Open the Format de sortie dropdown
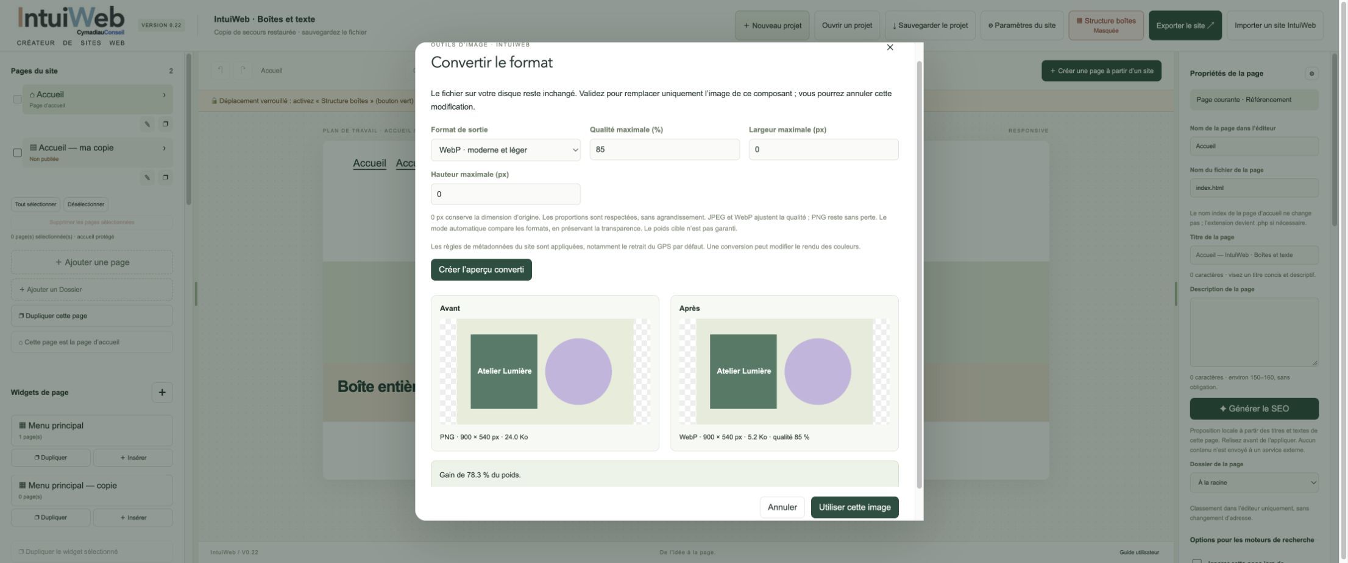This screenshot has height=563, width=1348. 505,150
